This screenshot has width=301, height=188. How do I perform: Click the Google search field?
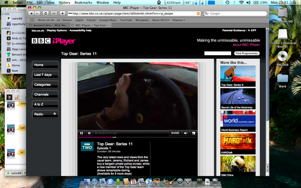[236, 14]
